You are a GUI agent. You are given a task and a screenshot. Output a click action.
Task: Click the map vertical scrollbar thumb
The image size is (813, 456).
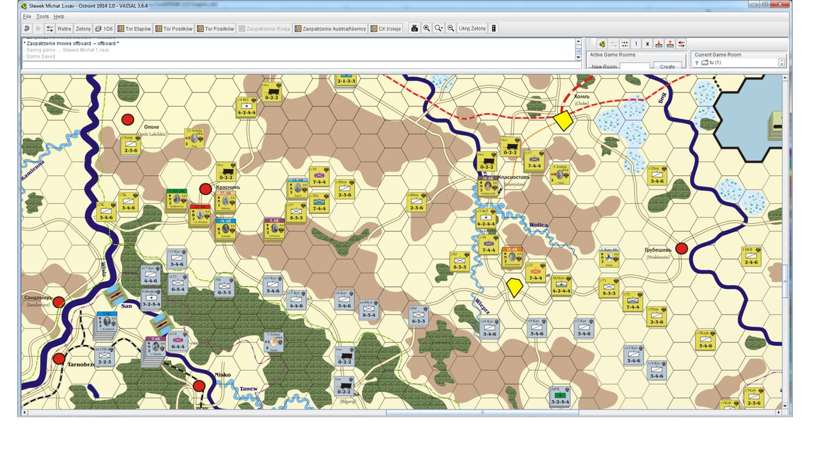pyautogui.click(x=786, y=280)
